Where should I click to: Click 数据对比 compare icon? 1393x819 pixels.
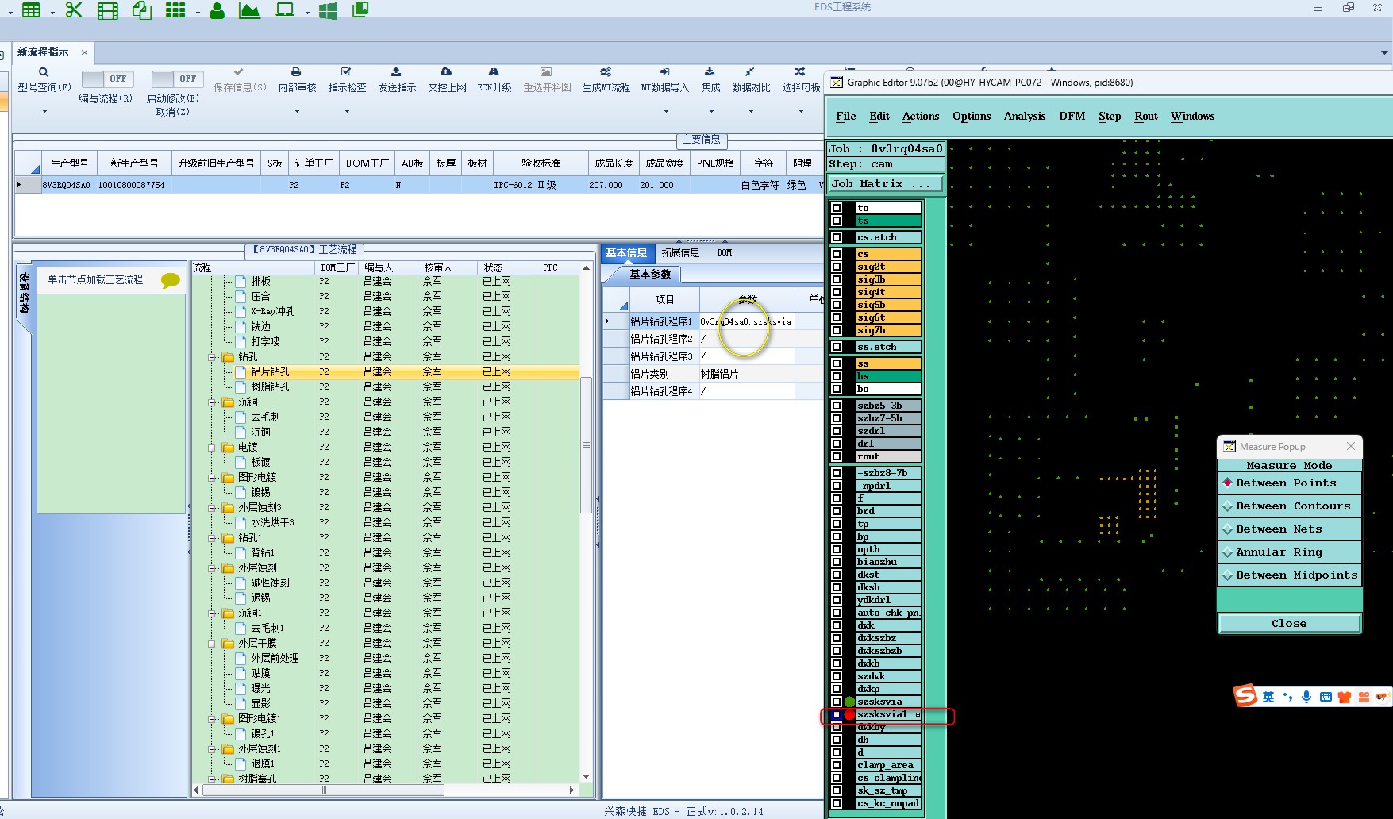click(750, 71)
